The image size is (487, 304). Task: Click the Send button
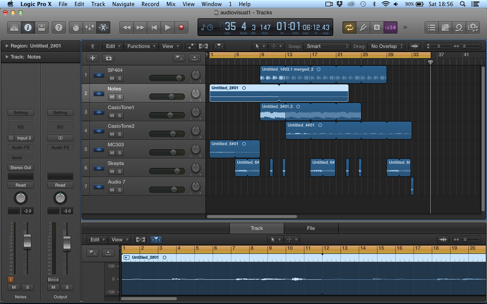[17, 158]
